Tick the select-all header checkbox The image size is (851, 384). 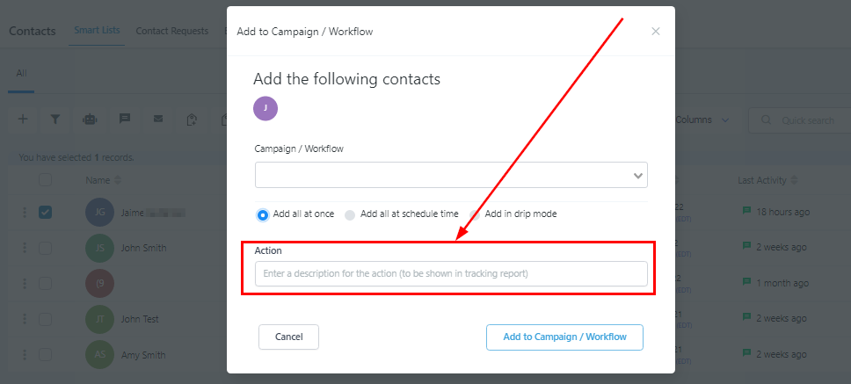[x=46, y=180]
